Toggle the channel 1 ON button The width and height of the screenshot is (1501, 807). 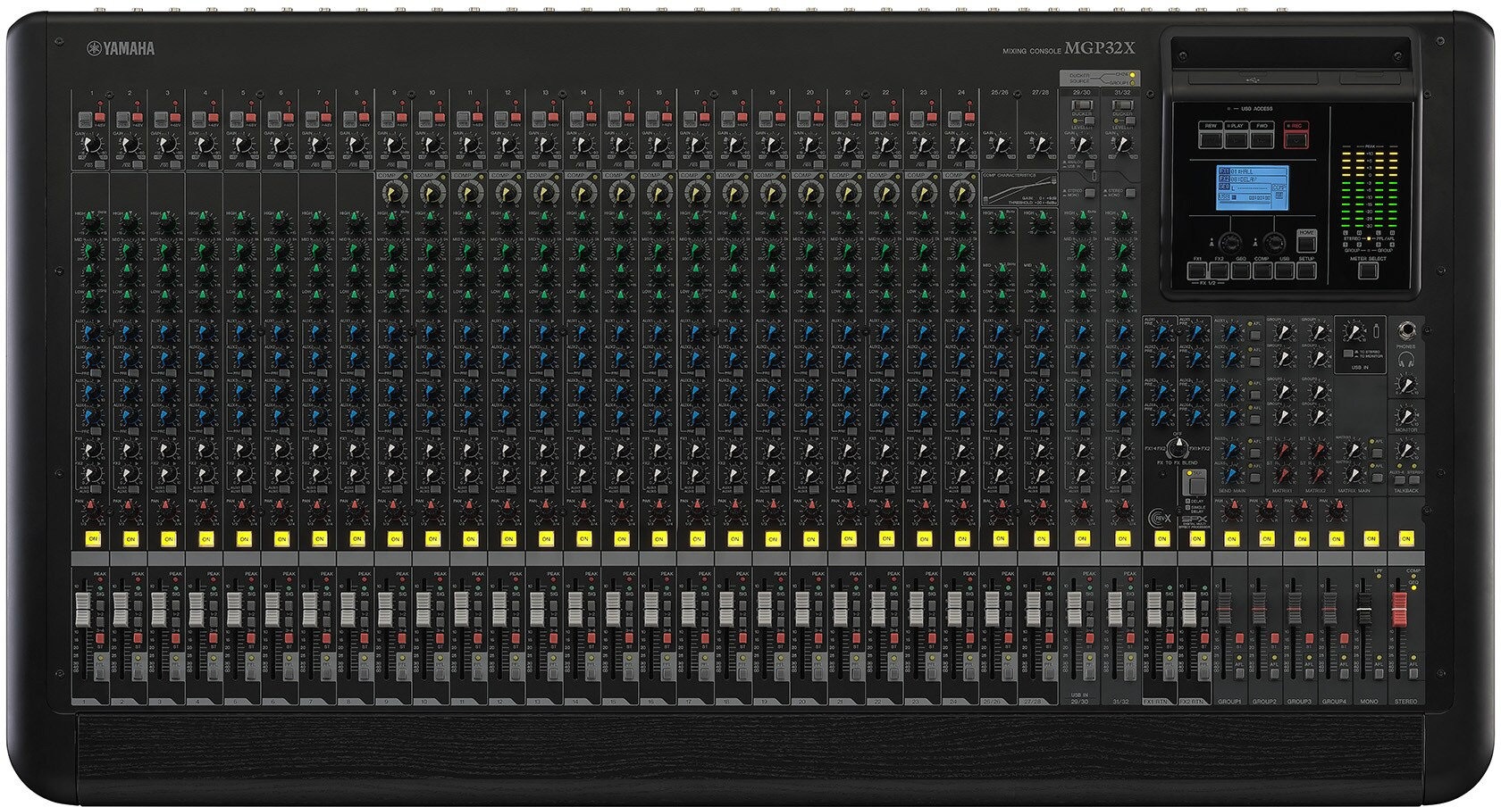[x=93, y=539]
